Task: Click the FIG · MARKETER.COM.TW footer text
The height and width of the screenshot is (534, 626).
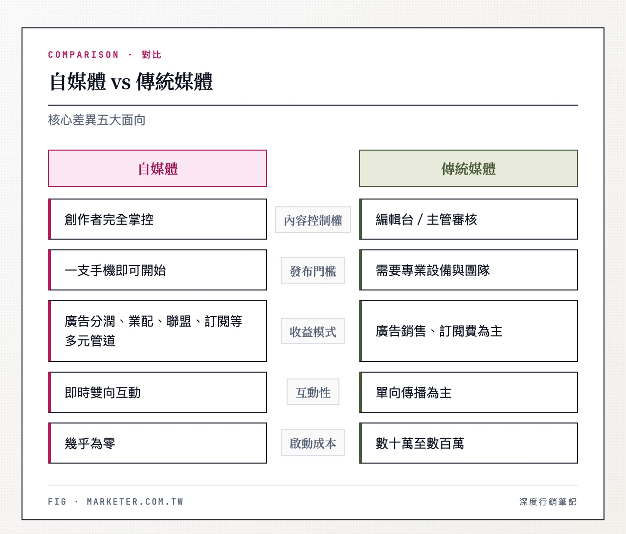Action: click(x=116, y=502)
